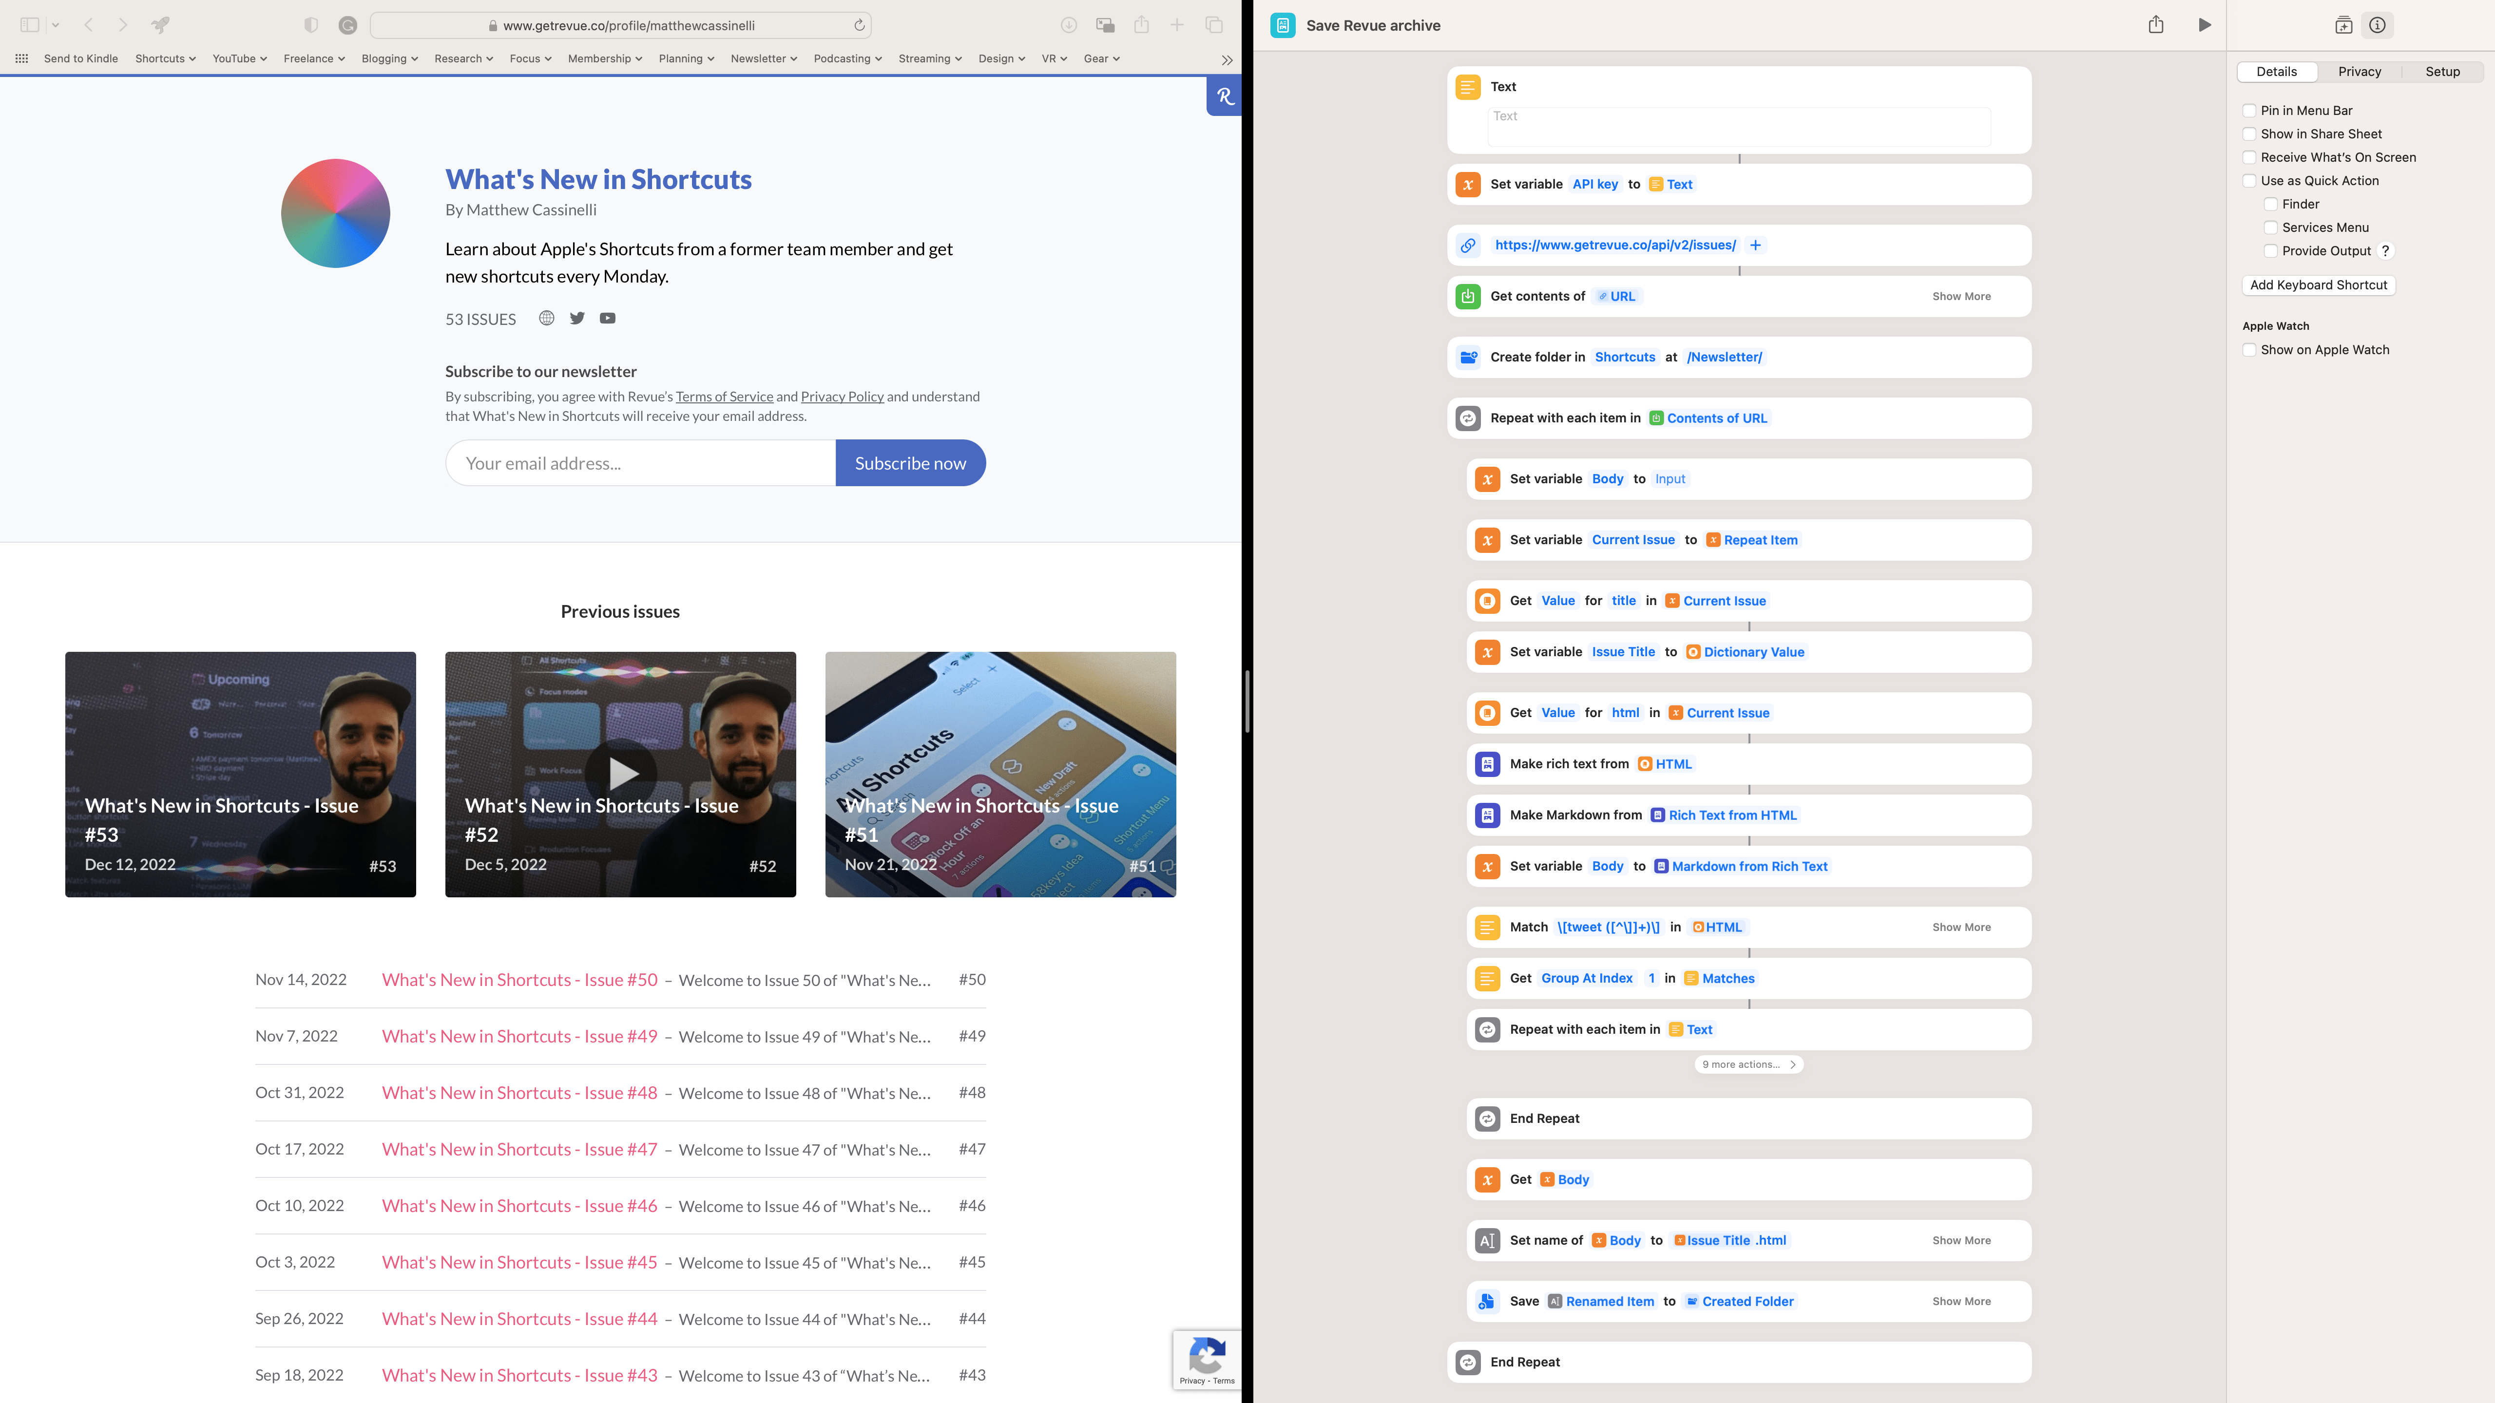Open Send to Kindle bookmark
Viewport: 2495px width, 1403px height.
tap(80, 59)
